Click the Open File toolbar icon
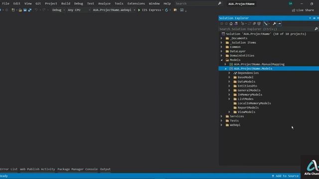The width and height of the screenshot is (319, 179). [20, 10]
